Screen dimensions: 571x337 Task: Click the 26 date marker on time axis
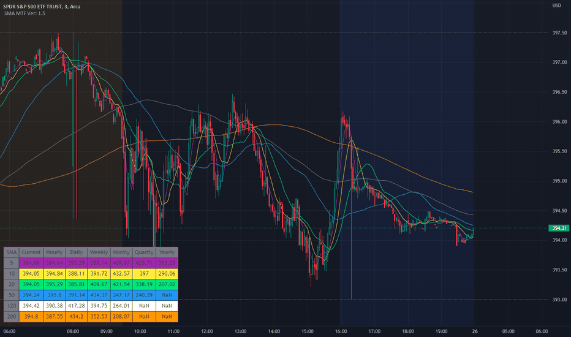coord(475,331)
